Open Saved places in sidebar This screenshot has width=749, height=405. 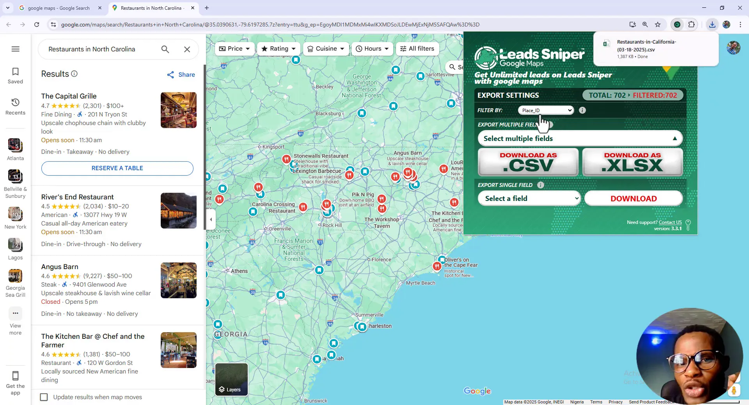15,76
